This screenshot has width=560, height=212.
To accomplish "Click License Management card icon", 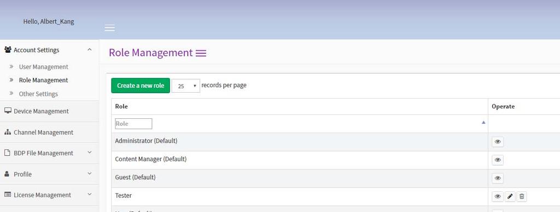I will coord(8,195).
